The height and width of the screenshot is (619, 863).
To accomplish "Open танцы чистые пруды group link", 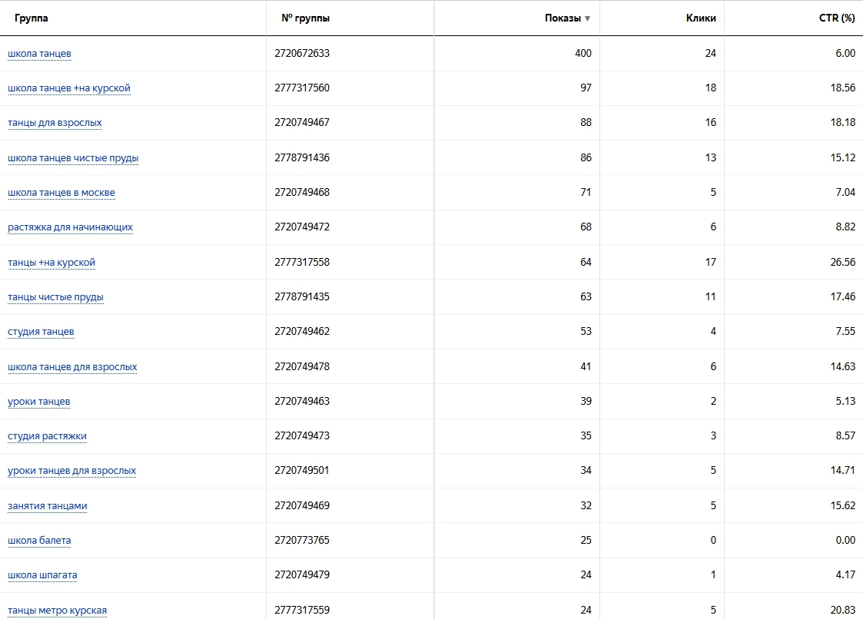I will click(55, 297).
